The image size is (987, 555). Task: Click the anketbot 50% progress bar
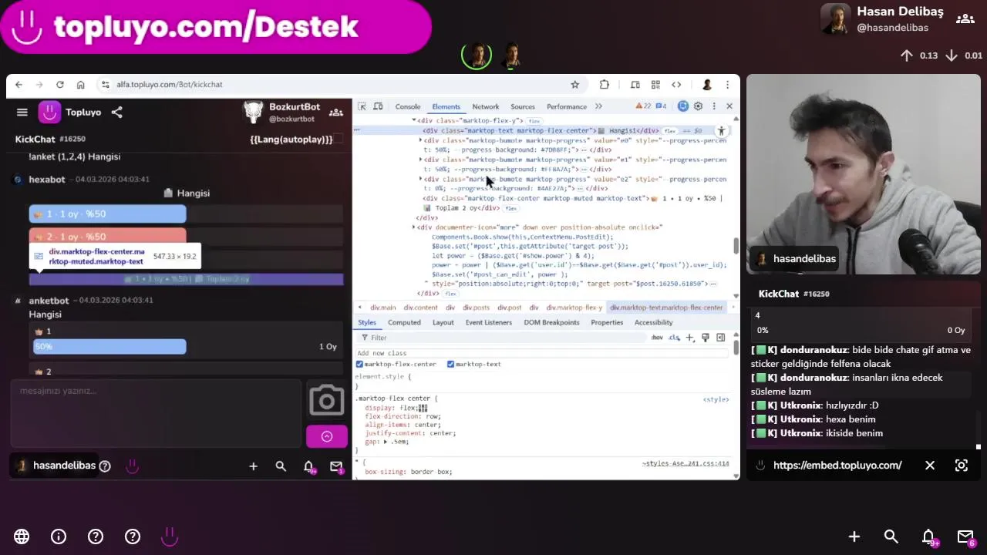coord(109,347)
